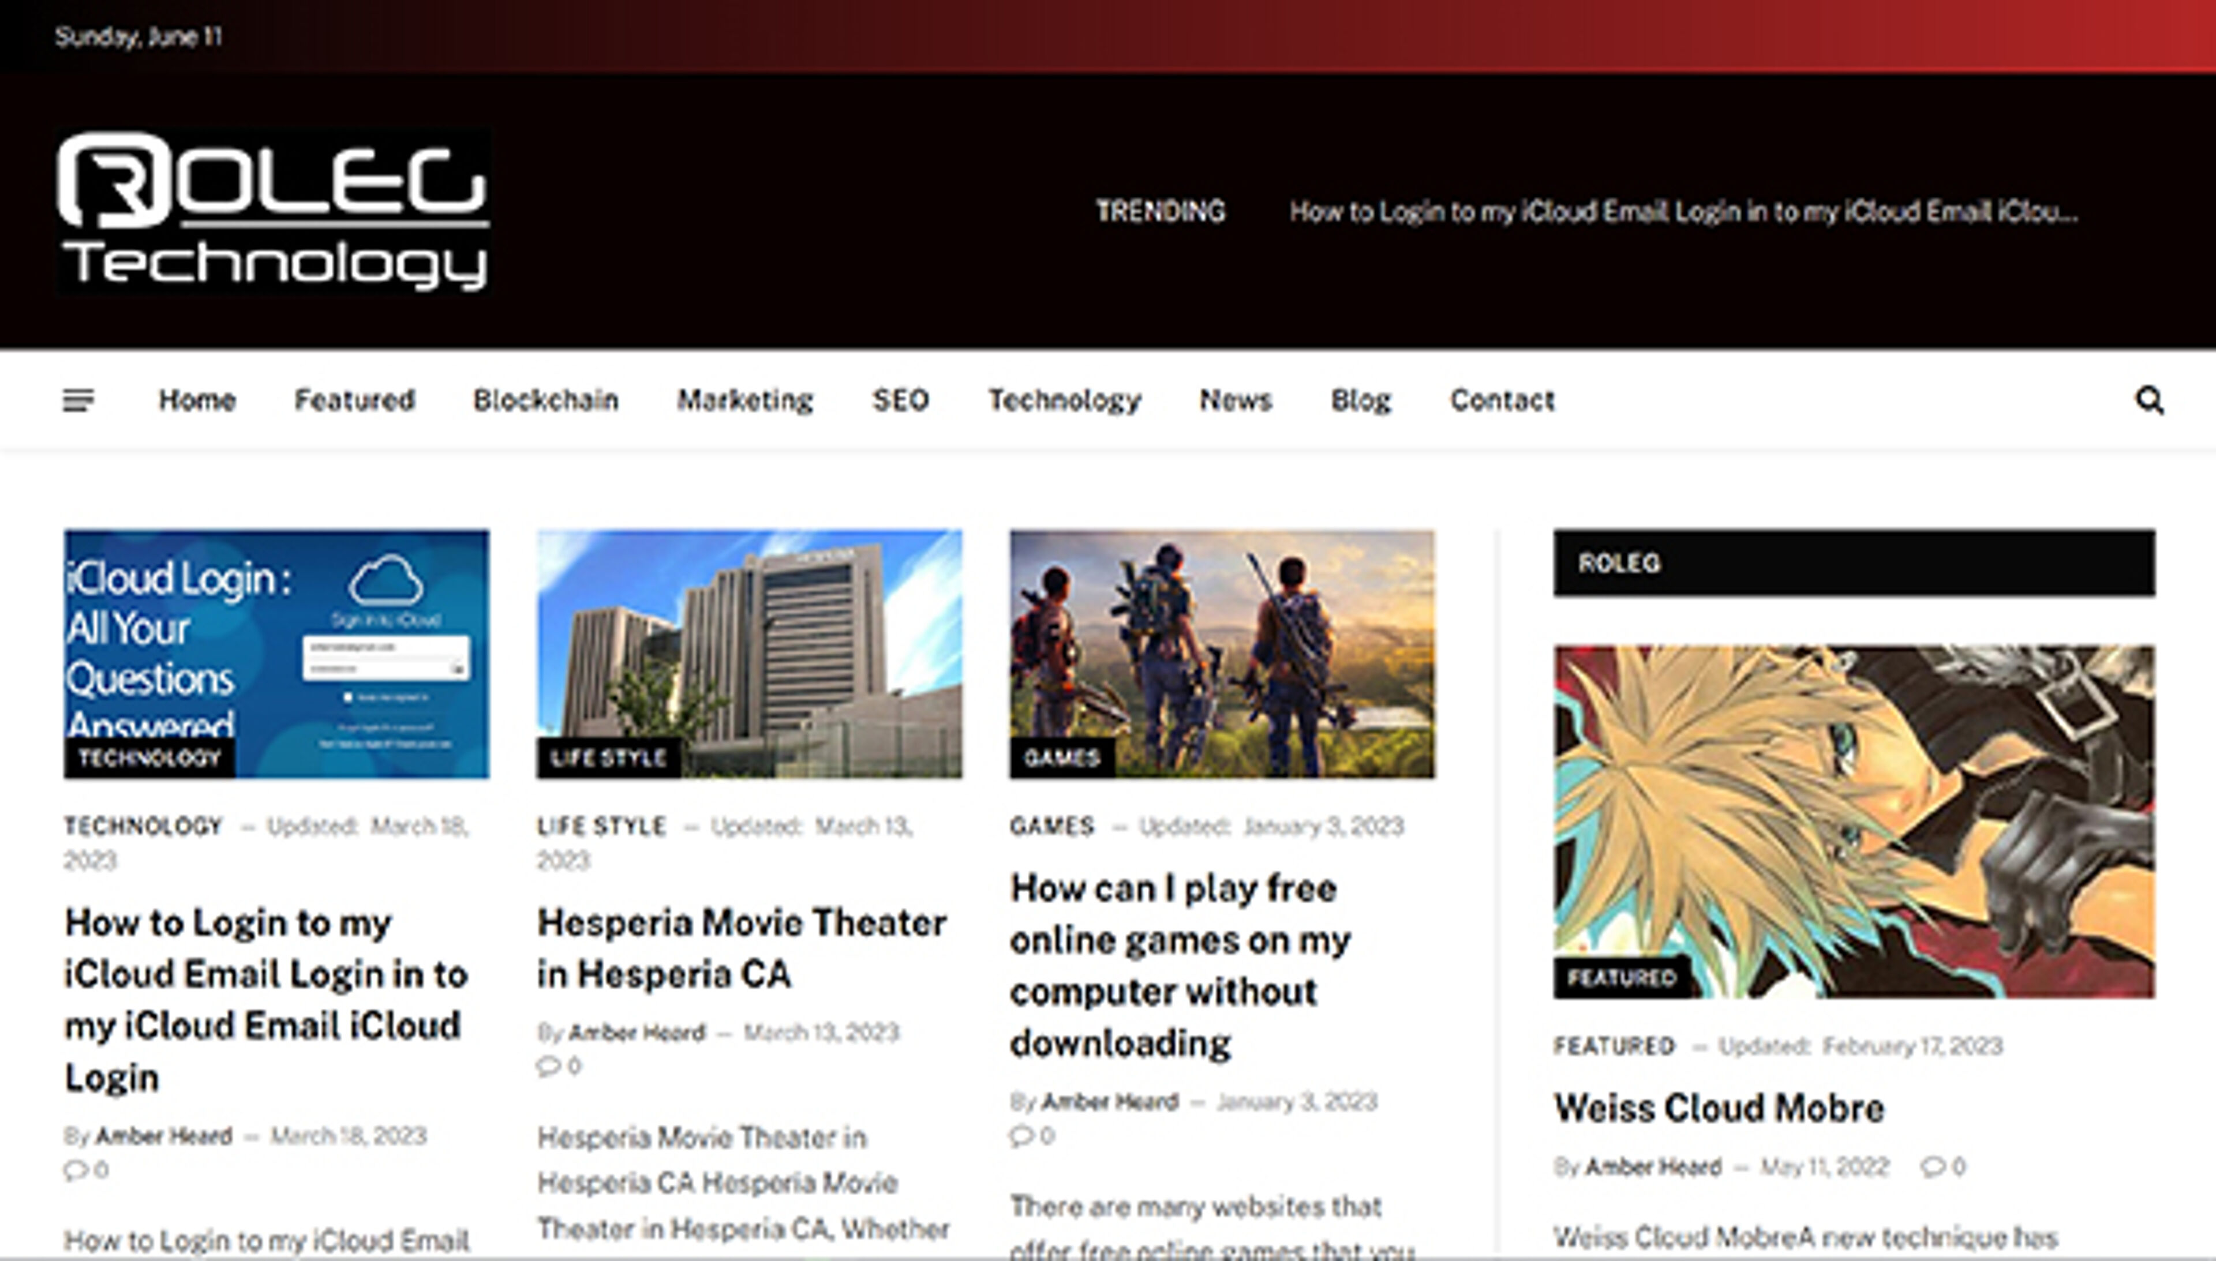The height and width of the screenshot is (1261, 2216).
Task: Open Weiss Cloud Mobre article title
Action: tap(1719, 1108)
